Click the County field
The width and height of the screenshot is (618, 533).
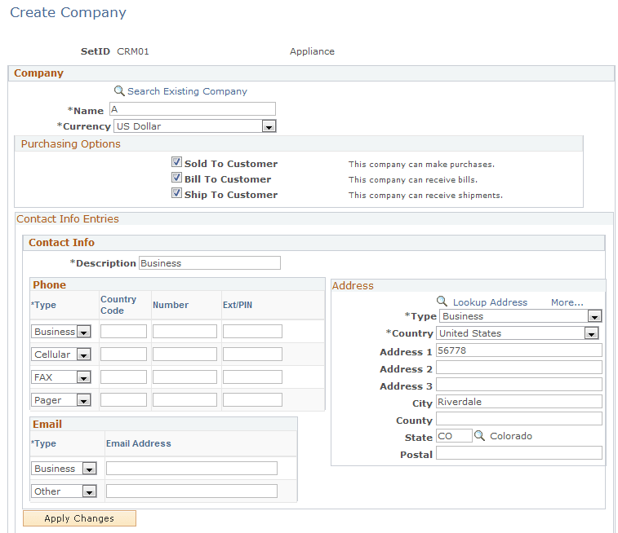pyautogui.click(x=519, y=419)
